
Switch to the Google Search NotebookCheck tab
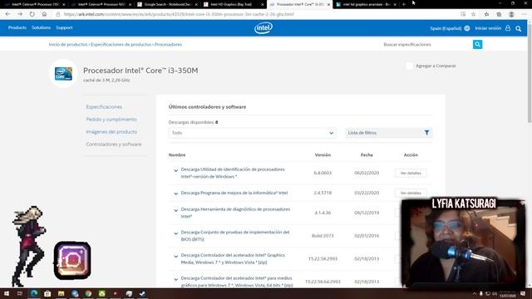[167, 4]
